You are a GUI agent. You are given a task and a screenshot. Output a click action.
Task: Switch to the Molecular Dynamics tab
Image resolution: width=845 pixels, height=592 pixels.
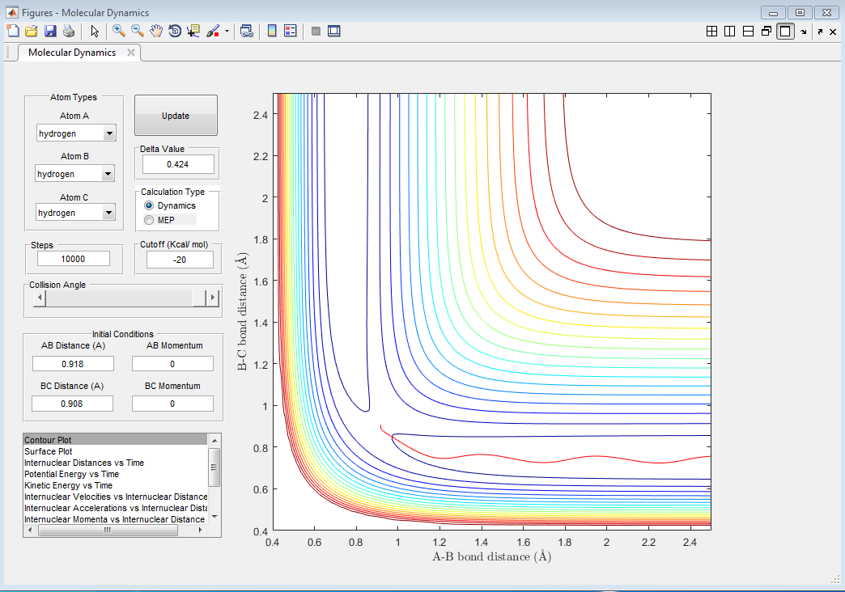[x=72, y=53]
